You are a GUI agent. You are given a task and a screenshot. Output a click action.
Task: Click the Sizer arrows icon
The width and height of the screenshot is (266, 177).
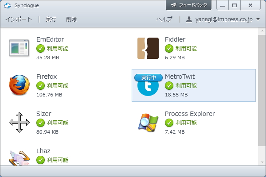19,122
